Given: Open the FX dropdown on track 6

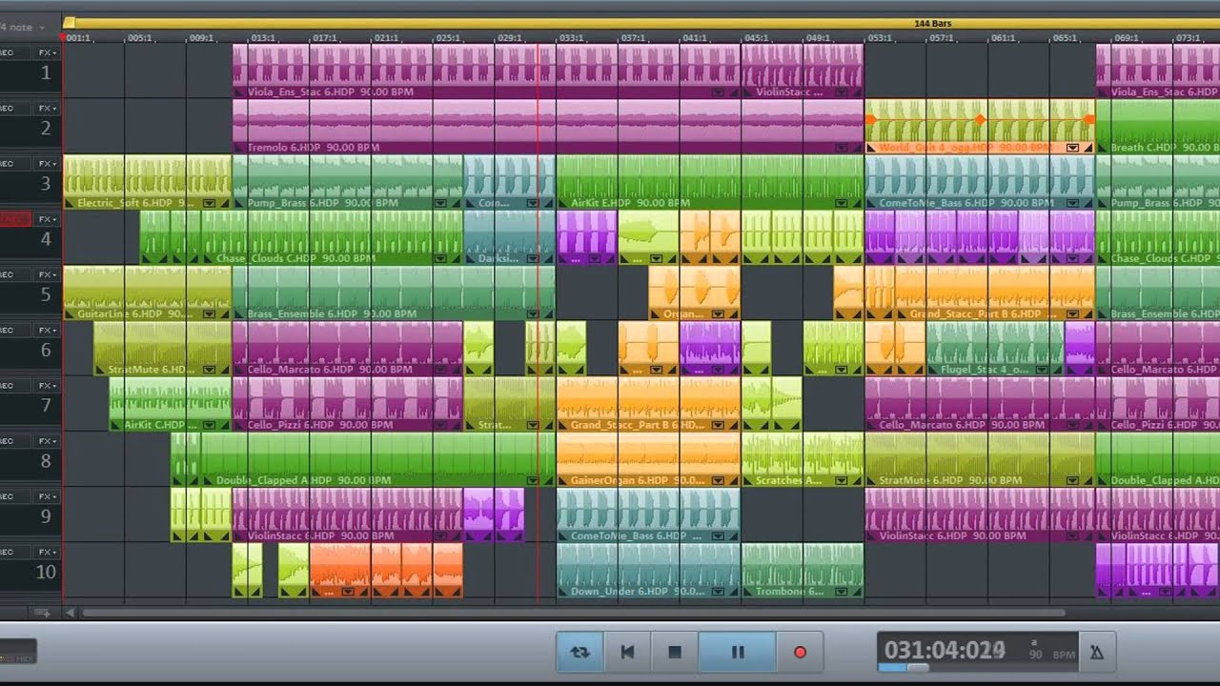Looking at the screenshot, I should (x=47, y=330).
